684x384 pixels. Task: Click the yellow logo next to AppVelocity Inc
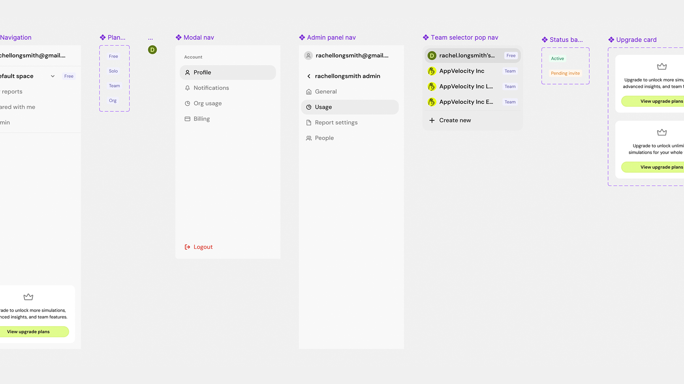(x=432, y=71)
